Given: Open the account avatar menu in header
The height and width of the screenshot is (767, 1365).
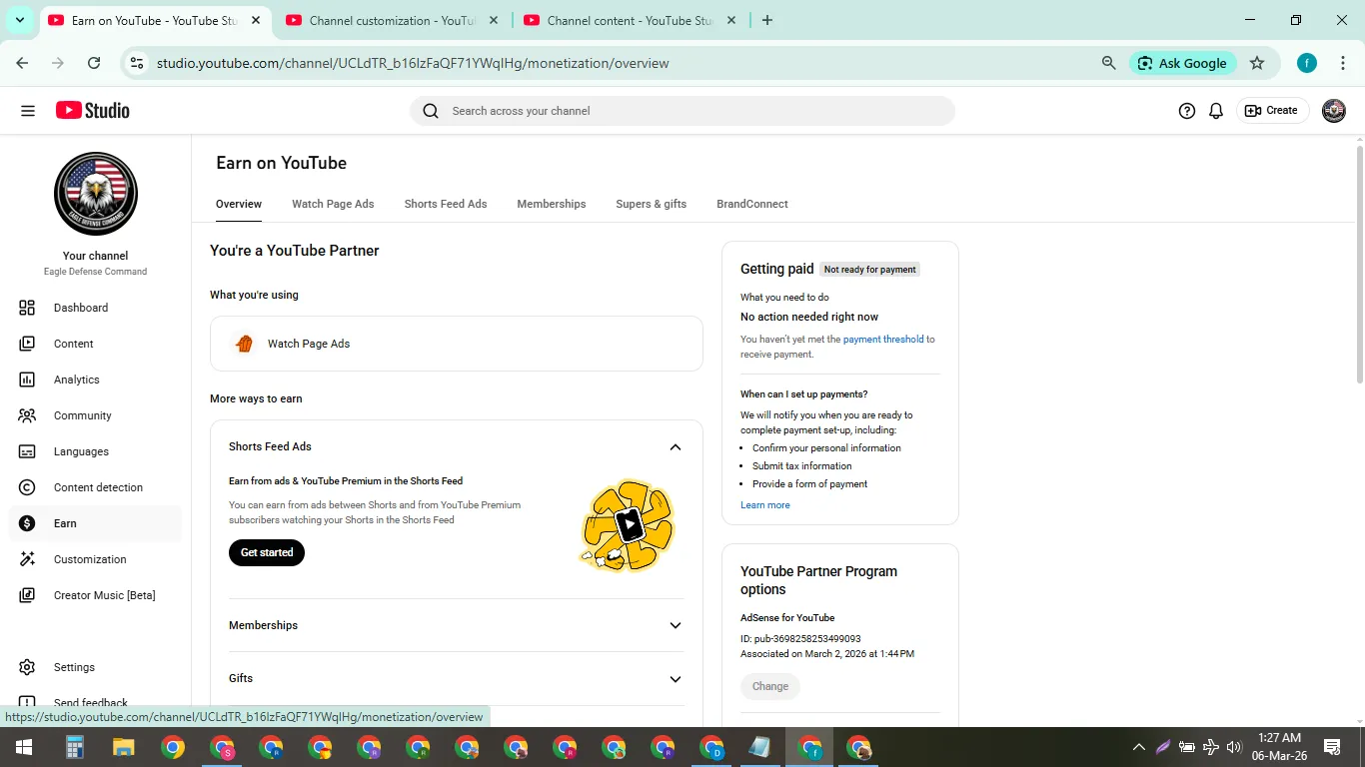Looking at the screenshot, I should click(1334, 111).
